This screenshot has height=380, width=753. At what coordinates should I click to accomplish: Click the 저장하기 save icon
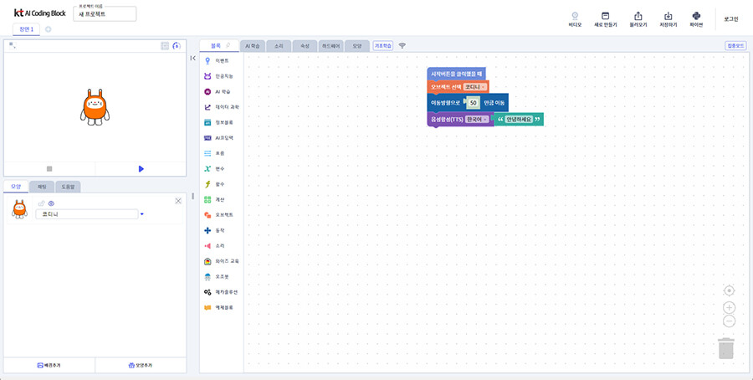click(x=668, y=19)
